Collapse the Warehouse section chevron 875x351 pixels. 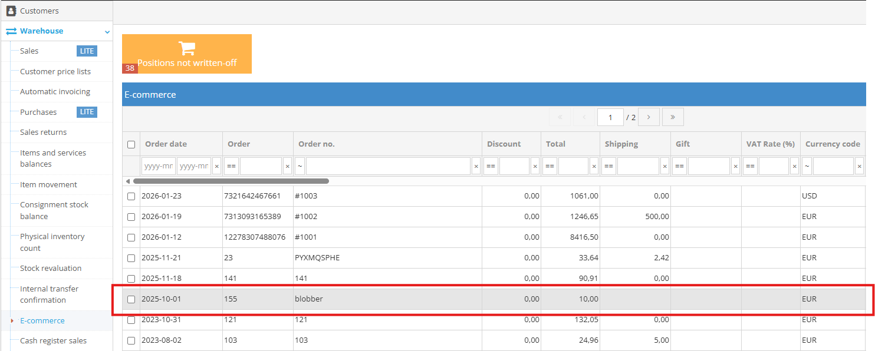(106, 31)
